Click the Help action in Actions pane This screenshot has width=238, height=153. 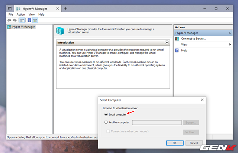pos(184,51)
